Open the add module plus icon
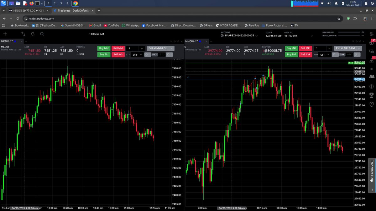Image resolution: width=376 pixels, height=211 pixels. pyautogui.click(x=5, y=34)
